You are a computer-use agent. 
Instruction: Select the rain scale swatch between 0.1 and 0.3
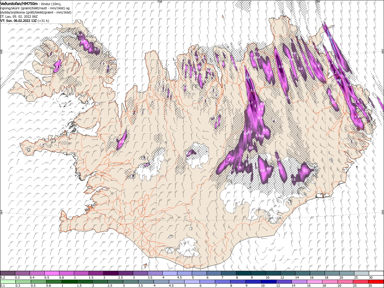[x=8, y=282]
